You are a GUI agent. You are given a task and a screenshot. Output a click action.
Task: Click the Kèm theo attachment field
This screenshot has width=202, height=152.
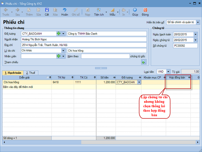click(105, 56)
